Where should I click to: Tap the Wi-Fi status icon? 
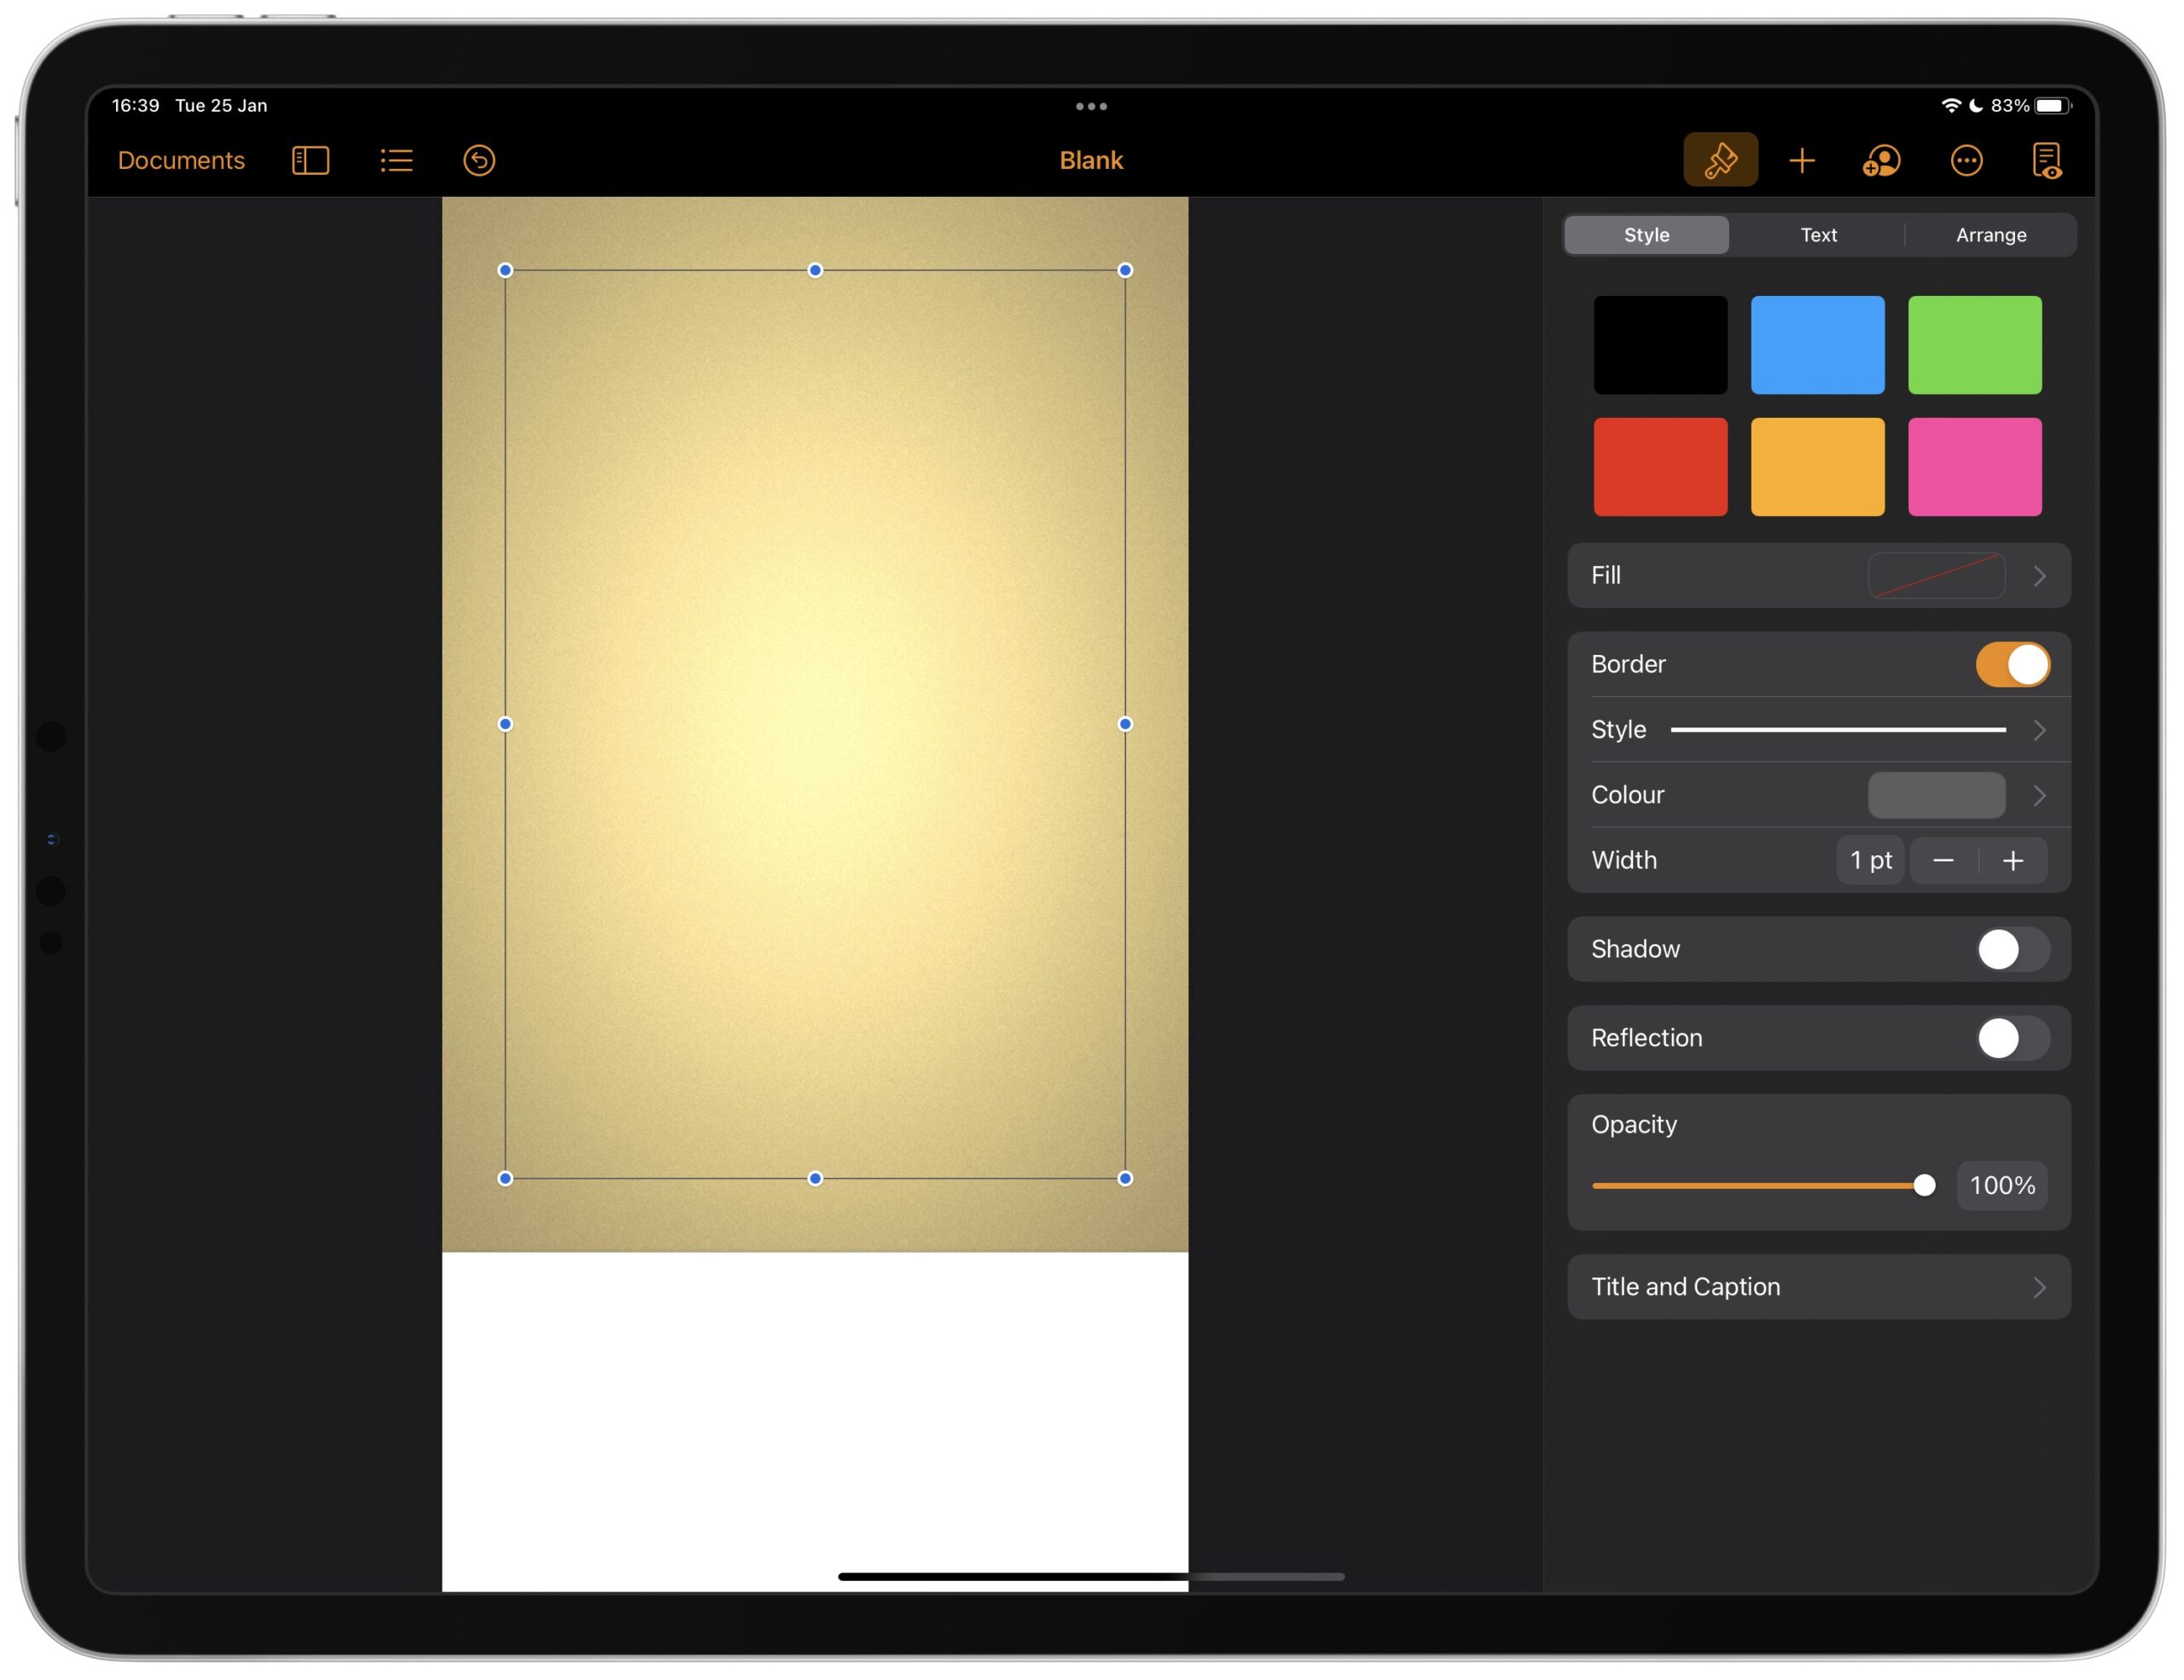tap(1951, 105)
